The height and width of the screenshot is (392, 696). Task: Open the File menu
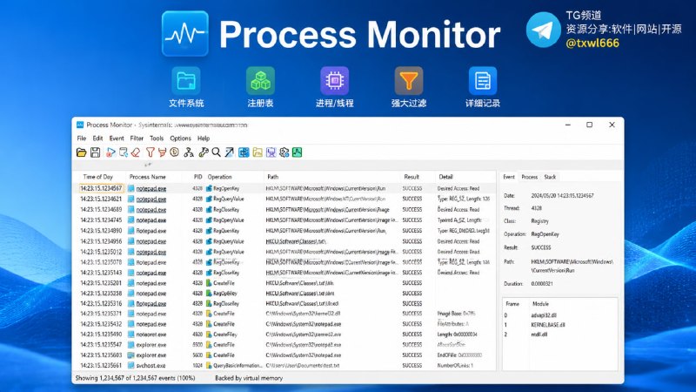(82, 139)
